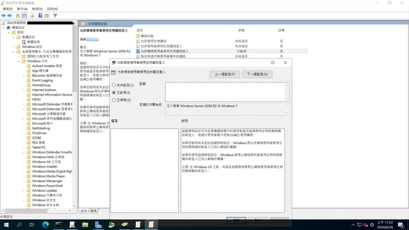This screenshot has height=230, width=409.
Task: Click the 上一個設定(P) button
Action: tap(224, 74)
